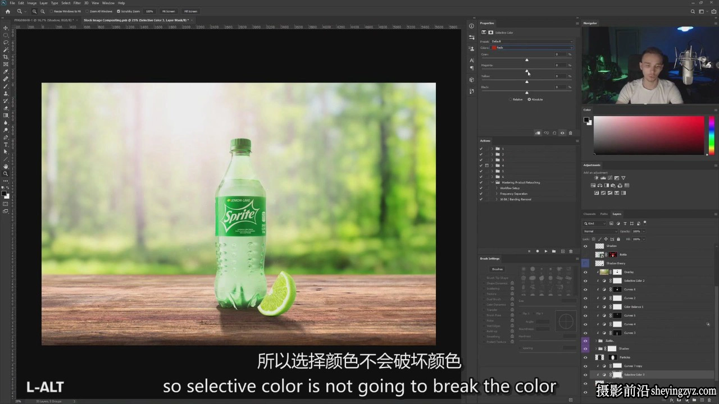Click the Fit Screen button
719x404 pixels.
tap(169, 11)
